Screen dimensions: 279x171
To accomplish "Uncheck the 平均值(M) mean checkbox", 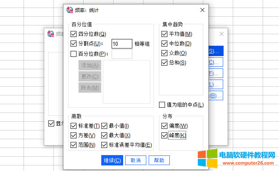I will tap(164, 34).
